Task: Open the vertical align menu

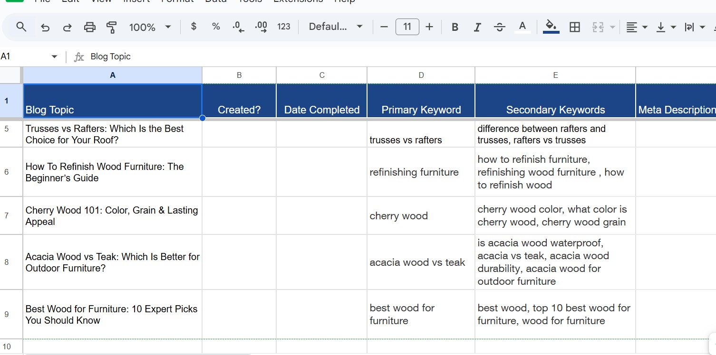Action: [666, 27]
